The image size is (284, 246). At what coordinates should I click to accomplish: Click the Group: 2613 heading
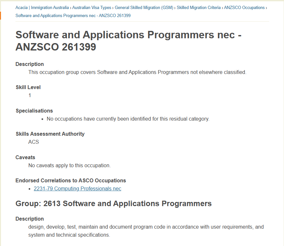point(114,204)
